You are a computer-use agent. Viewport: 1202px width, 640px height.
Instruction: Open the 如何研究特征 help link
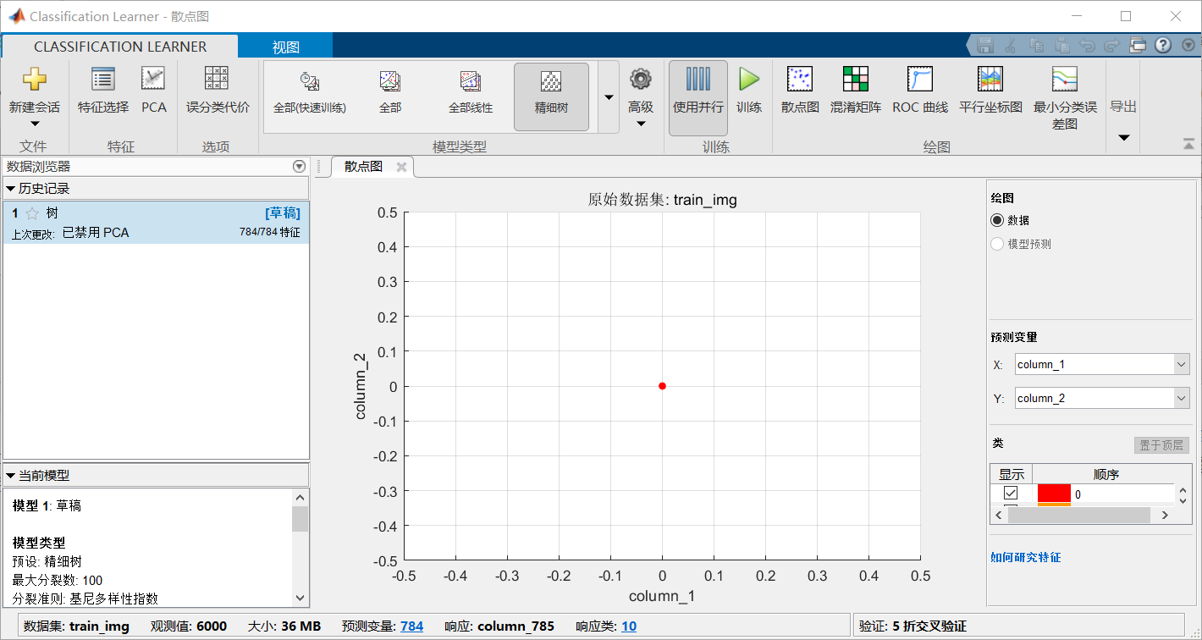tap(1025, 557)
